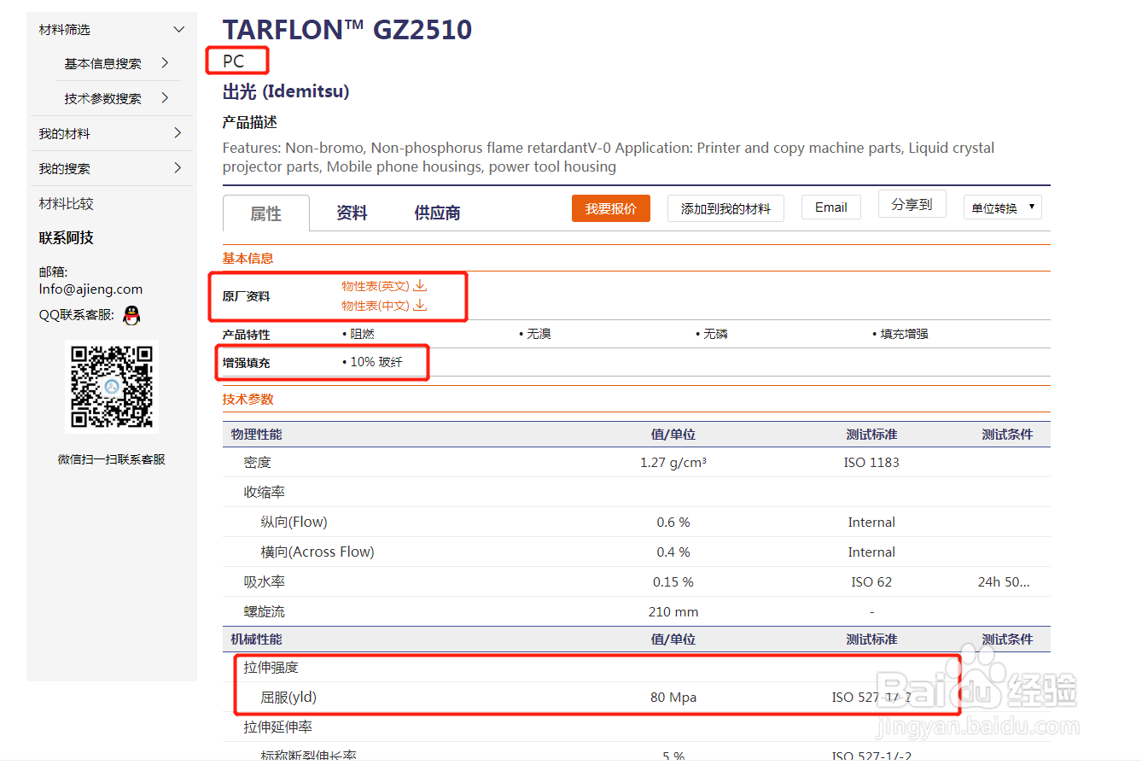Click the download icon beside 物性表(中文)
Screen dimensions: 1142x765
[x=420, y=306]
